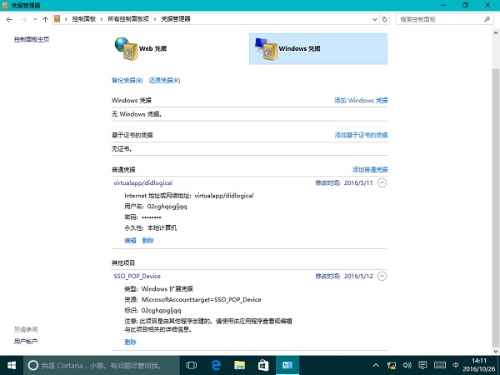Click the Cortana search box
This screenshot has height=375, width=500.
[102, 366]
